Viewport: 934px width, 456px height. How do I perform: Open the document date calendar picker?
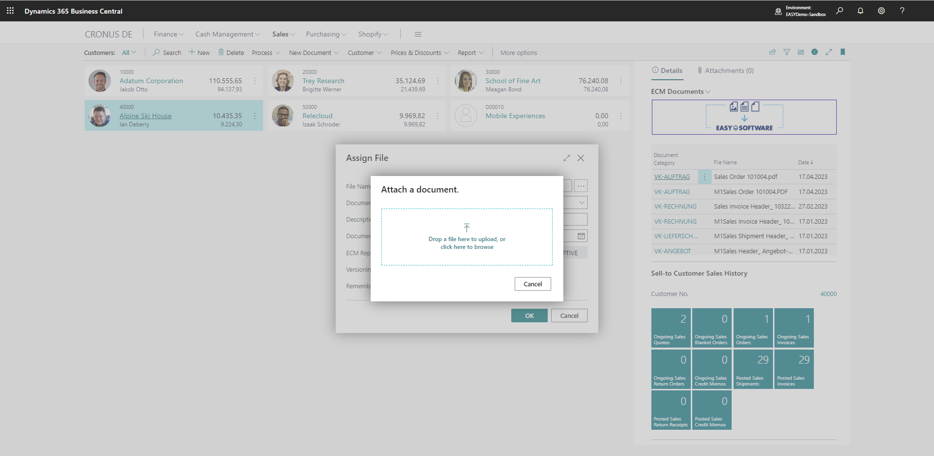click(x=581, y=236)
